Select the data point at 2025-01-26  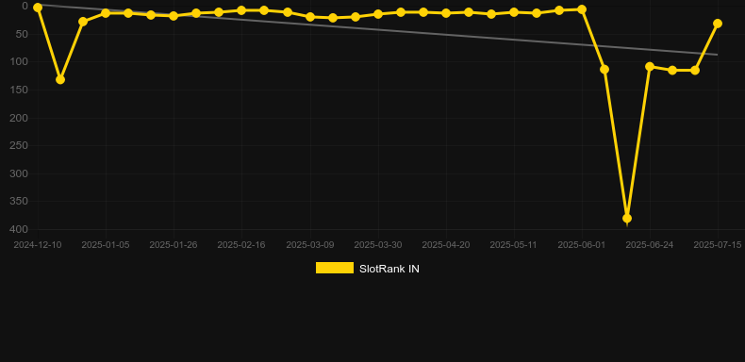[174, 16]
